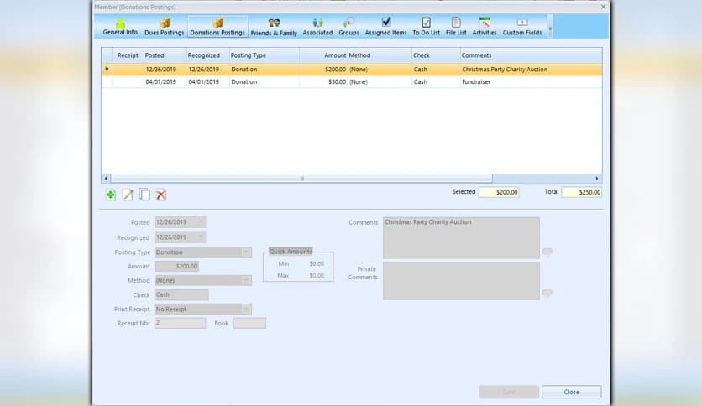Click the red X delete posting icon
Viewport: 702px width, 406px height.
pos(161,195)
